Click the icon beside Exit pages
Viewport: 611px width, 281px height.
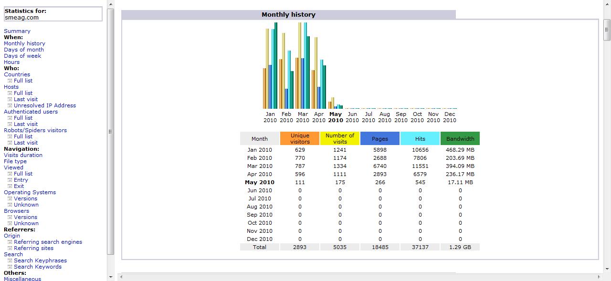pyautogui.click(x=10, y=186)
